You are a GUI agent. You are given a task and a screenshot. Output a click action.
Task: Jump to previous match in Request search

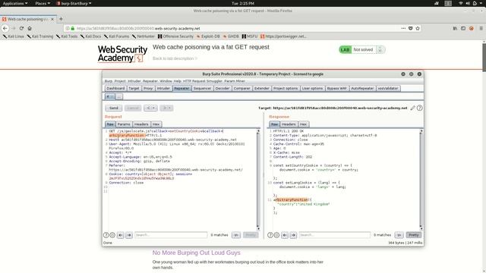point(121,235)
